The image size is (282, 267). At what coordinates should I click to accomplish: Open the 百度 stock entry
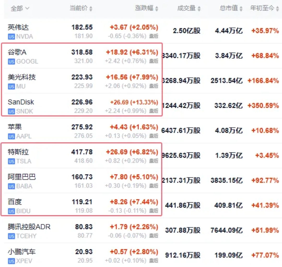(x=15, y=202)
